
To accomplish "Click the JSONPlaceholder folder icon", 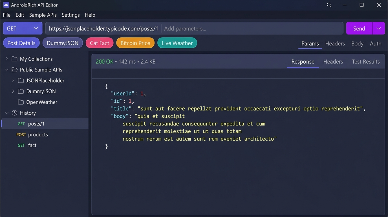I will (x=21, y=81).
